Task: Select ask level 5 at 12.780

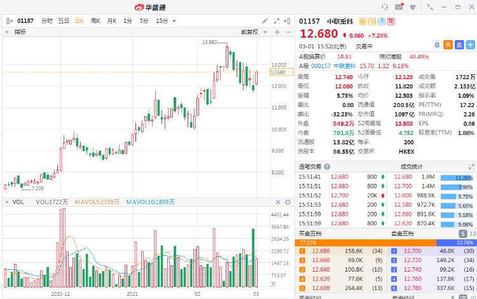Action: coord(432,288)
